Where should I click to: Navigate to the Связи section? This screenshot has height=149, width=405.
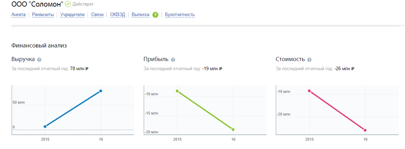pos(97,15)
